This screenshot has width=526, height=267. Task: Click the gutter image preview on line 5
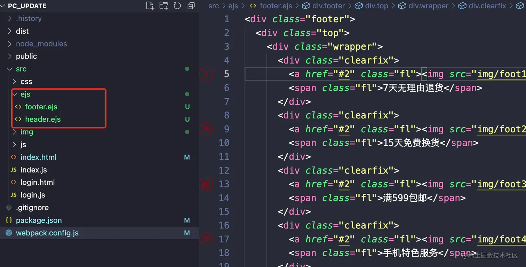[x=206, y=74]
